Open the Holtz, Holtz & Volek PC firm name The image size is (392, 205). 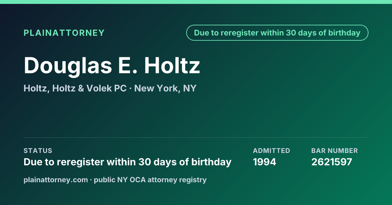point(75,88)
